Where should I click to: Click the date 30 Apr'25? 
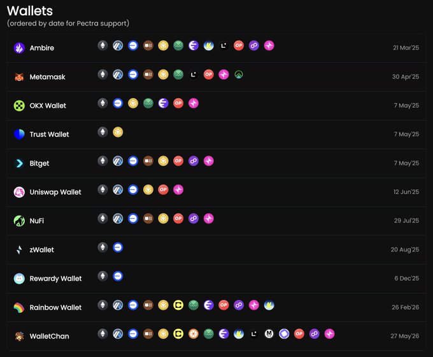click(x=406, y=76)
